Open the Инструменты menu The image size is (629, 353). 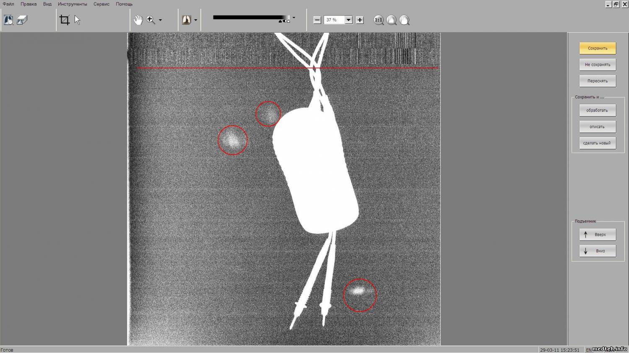tap(72, 4)
